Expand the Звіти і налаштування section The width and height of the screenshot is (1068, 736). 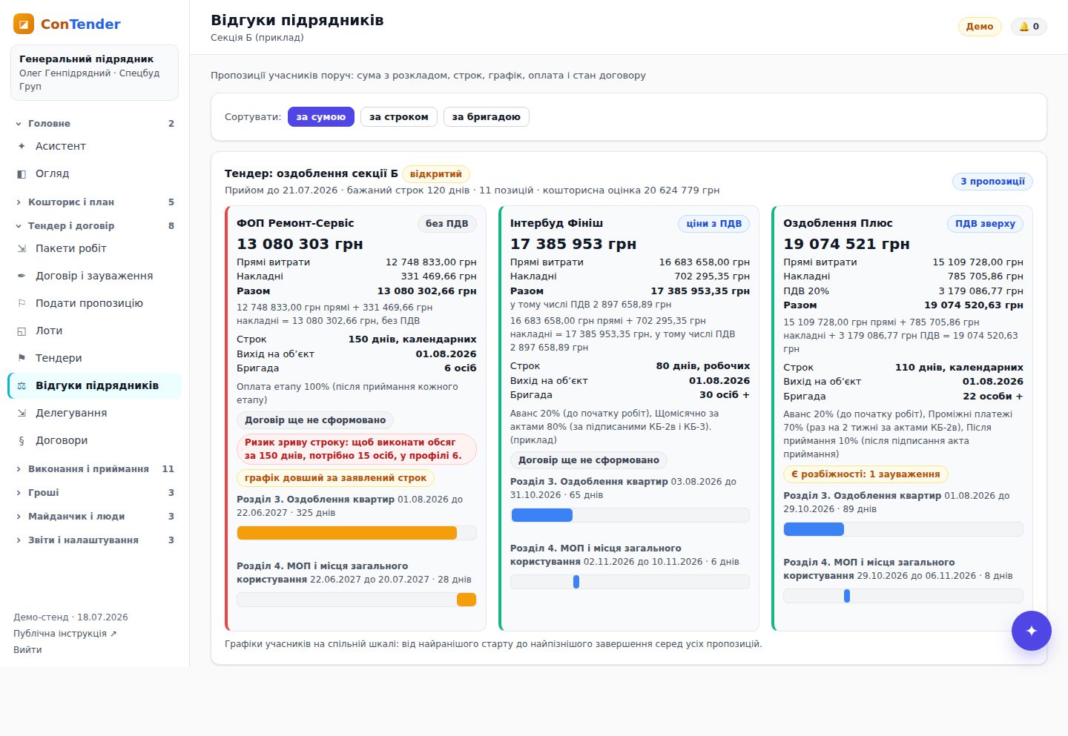tap(95, 540)
